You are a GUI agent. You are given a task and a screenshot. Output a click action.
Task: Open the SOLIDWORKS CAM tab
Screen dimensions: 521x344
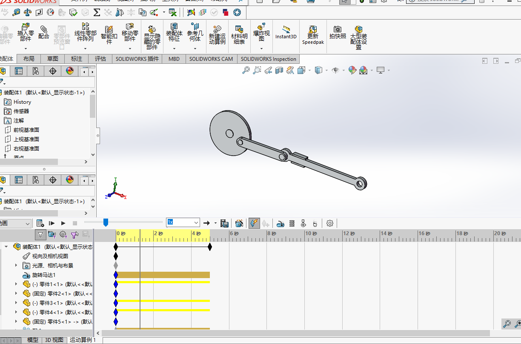(211, 59)
